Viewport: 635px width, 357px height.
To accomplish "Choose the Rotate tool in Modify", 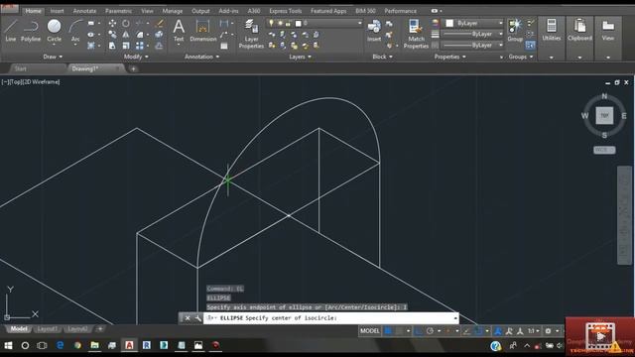I will (x=126, y=24).
